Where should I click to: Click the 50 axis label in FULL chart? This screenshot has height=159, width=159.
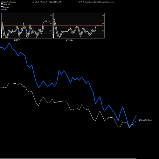(103, 23)
